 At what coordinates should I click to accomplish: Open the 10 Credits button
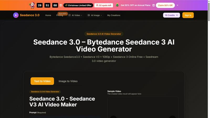[x=171, y=15]
